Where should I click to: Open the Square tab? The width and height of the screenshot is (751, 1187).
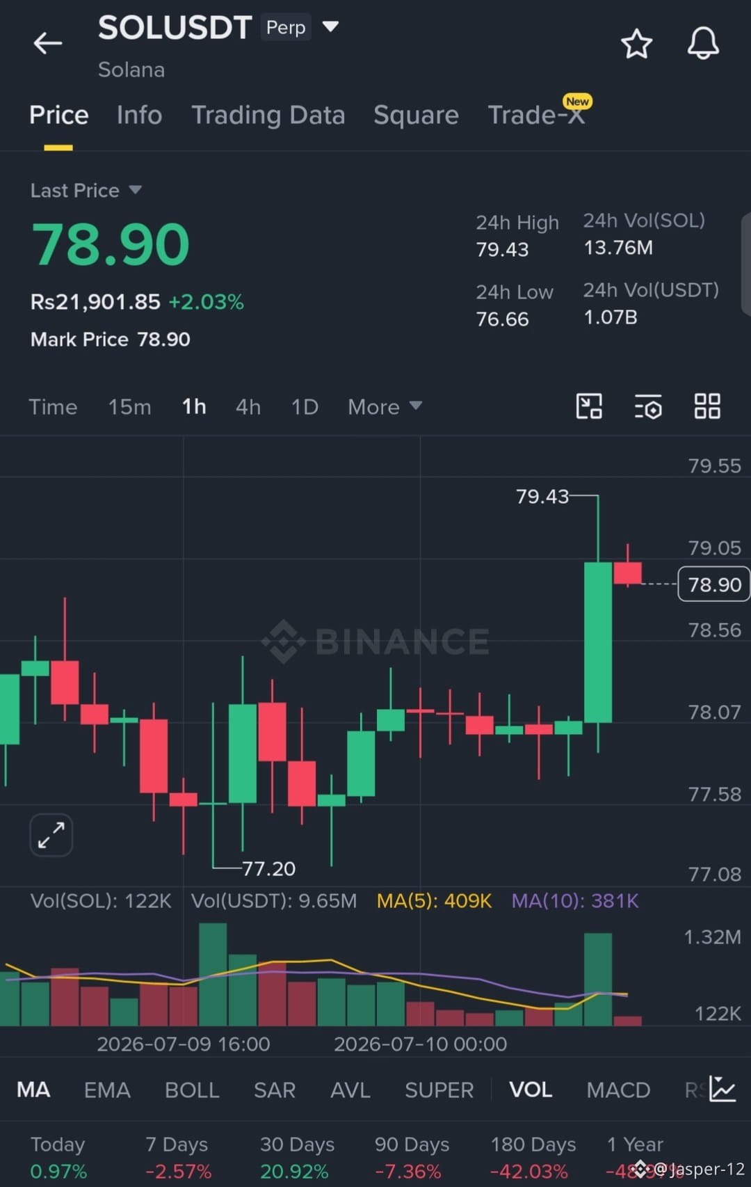pyautogui.click(x=416, y=115)
